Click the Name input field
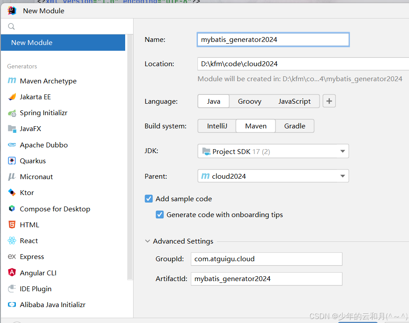 click(273, 40)
